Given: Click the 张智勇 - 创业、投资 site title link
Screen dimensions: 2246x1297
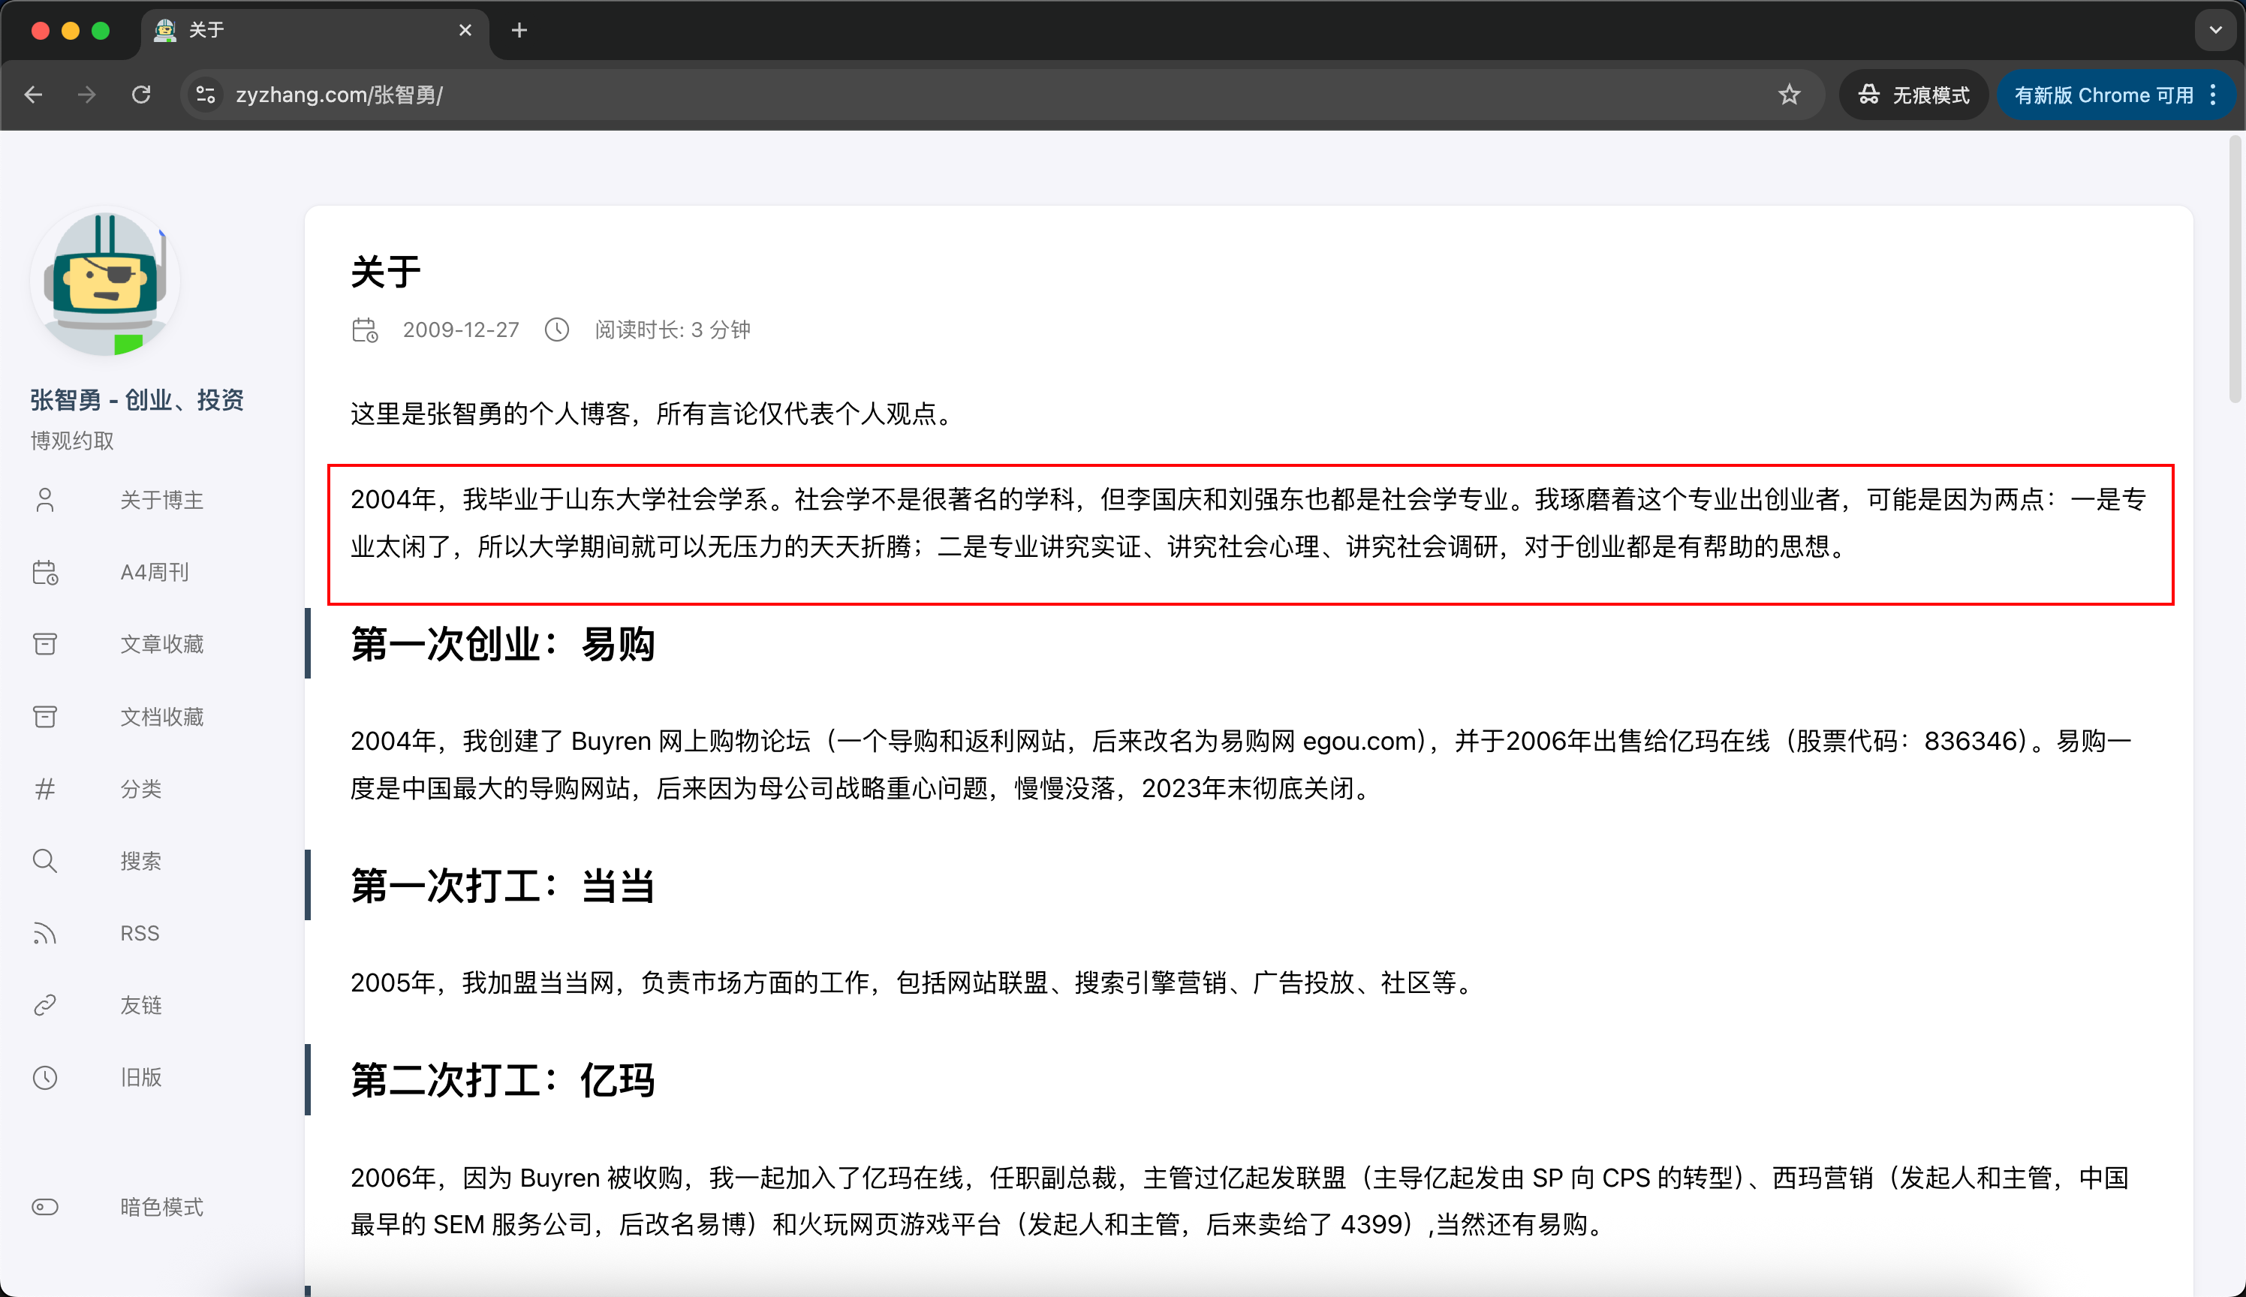Looking at the screenshot, I should [x=137, y=400].
